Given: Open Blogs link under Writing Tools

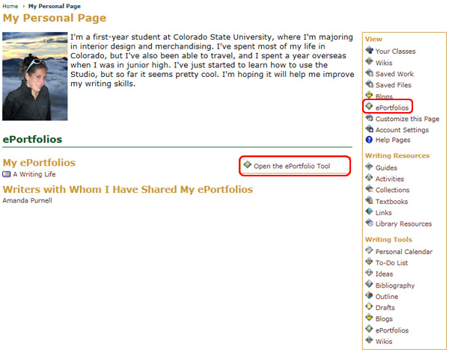Looking at the screenshot, I should point(384,319).
